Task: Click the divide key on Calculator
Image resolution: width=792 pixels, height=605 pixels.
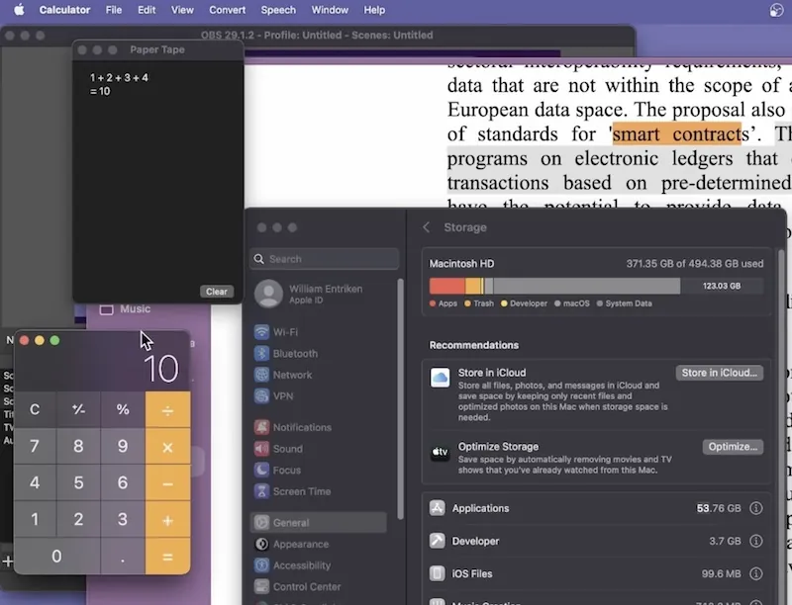Action: pyautogui.click(x=167, y=409)
